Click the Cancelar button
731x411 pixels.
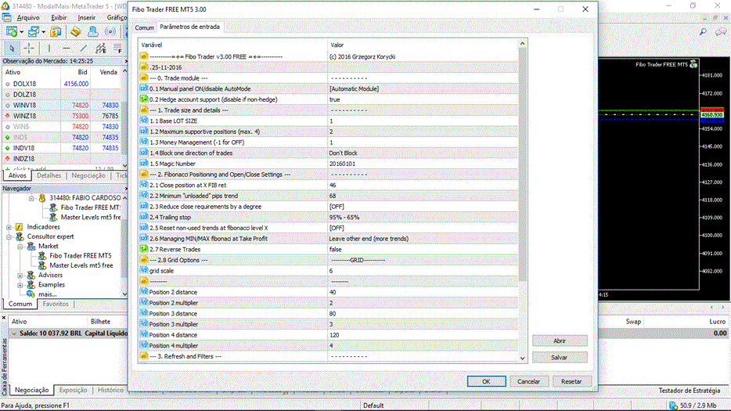(x=528, y=381)
